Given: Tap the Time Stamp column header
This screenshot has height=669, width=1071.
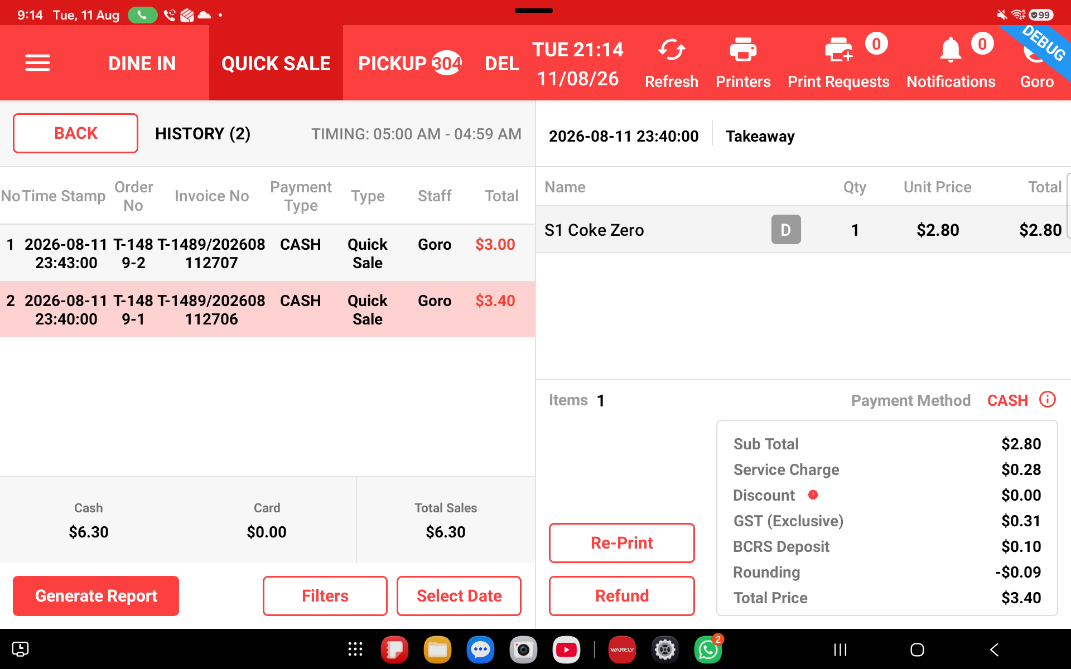Looking at the screenshot, I should tap(64, 196).
